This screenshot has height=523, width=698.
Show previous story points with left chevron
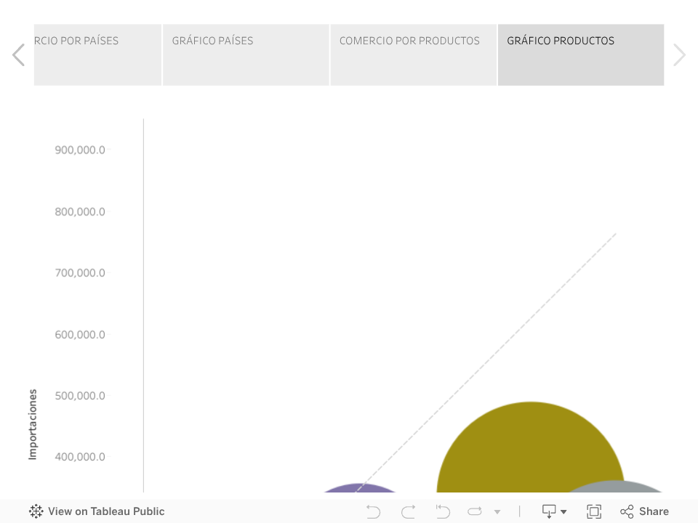pos(18,54)
